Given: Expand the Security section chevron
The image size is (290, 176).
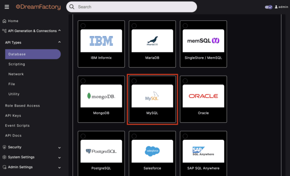Looking at the screenshot, I should point(59,148).
